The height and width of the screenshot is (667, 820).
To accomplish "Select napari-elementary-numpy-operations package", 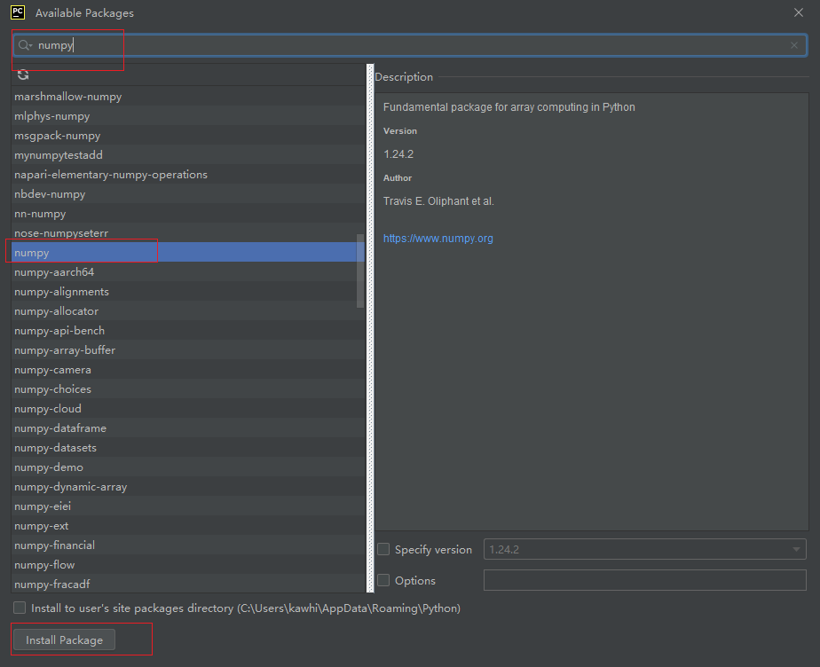I will click(188, 175).
